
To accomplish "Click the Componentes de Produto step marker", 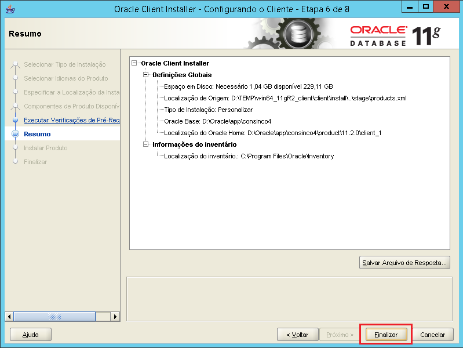I will click(x=15, y=106).
